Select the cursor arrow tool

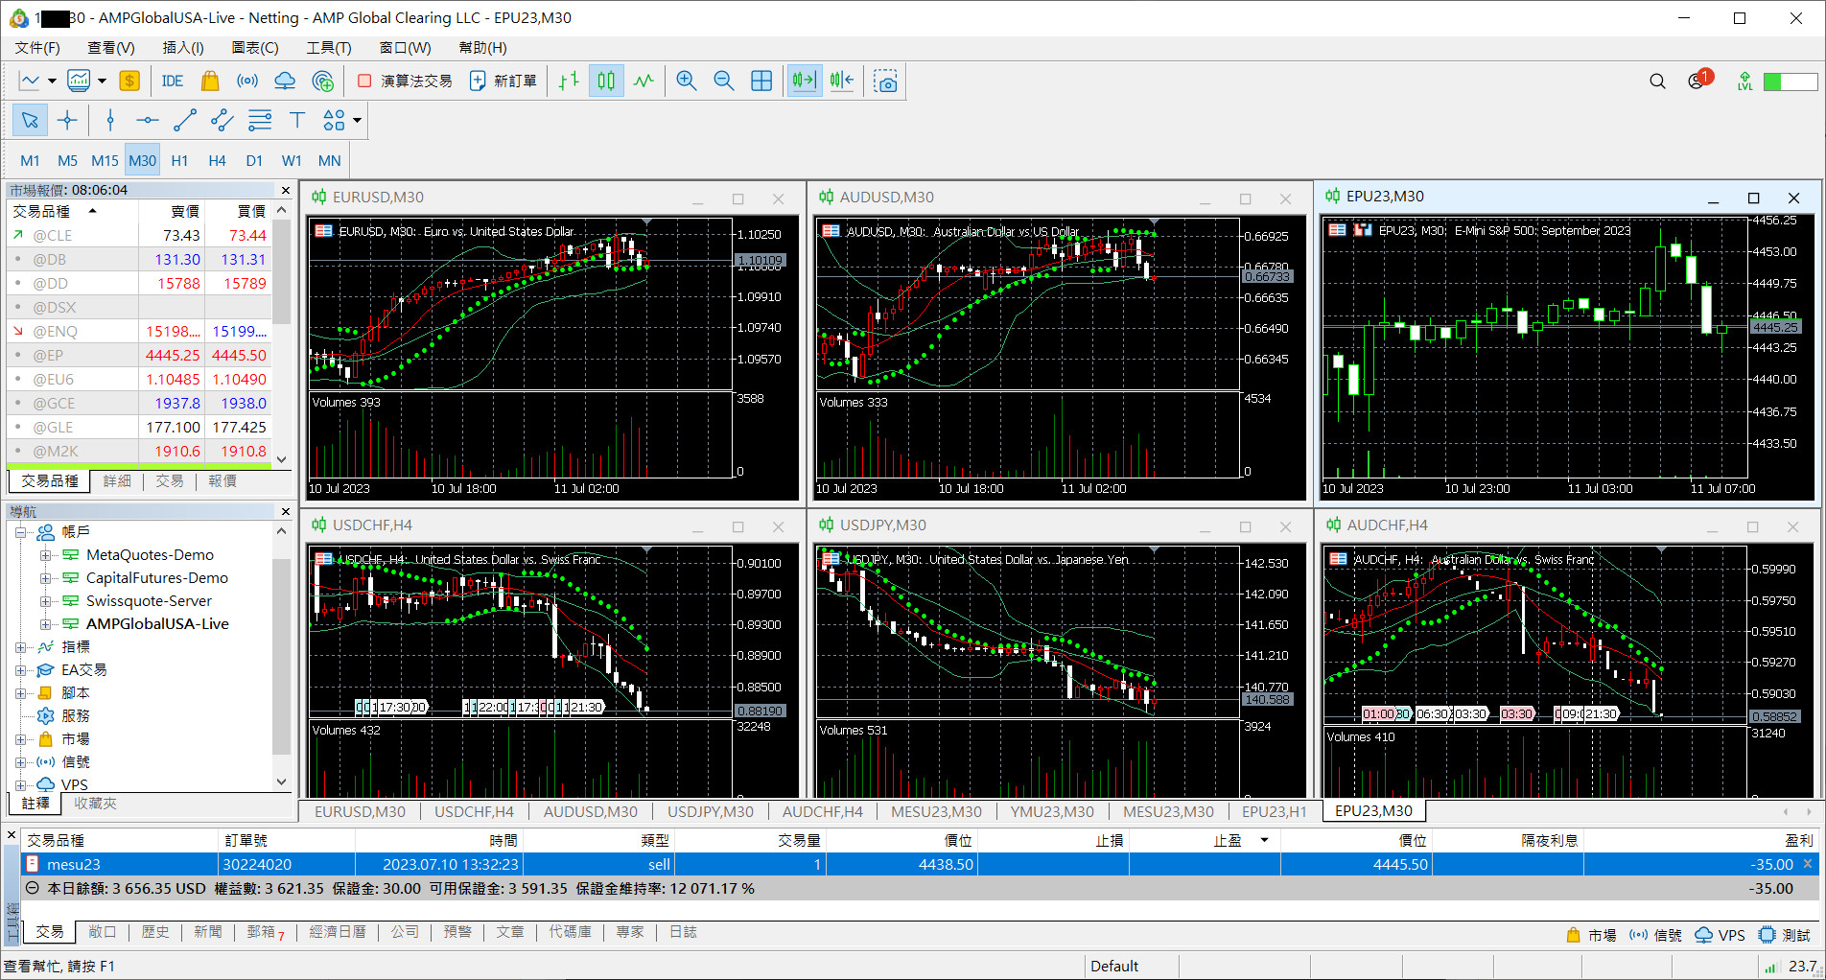[30, 120]
